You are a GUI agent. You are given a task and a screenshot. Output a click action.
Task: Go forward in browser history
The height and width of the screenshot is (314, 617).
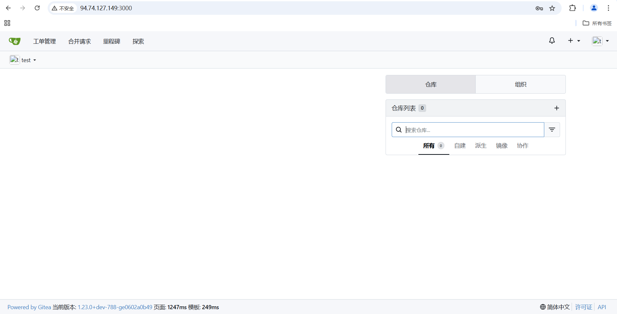coord(23,8)
